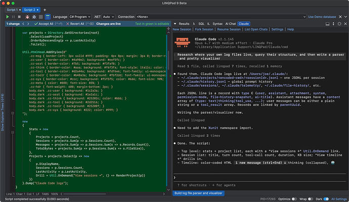Click the 100% zoom level indicator
The image size is (349, 202).
click(54, 194)
